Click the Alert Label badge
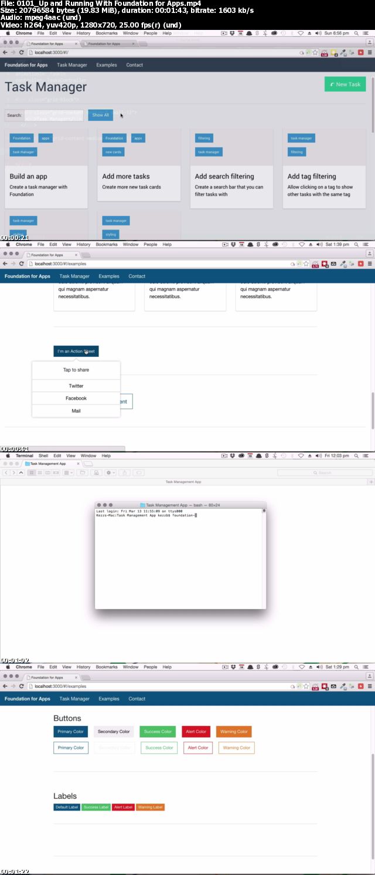This screenshot has height=875, width=375. point(123,808)
